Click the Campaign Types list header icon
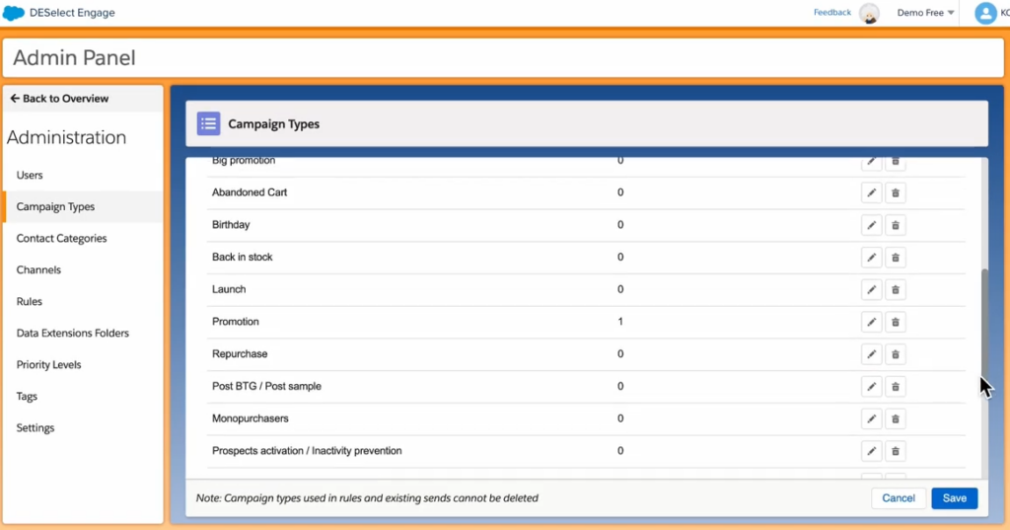This screenshot has height=530, width=1010. tap(208, 123)
